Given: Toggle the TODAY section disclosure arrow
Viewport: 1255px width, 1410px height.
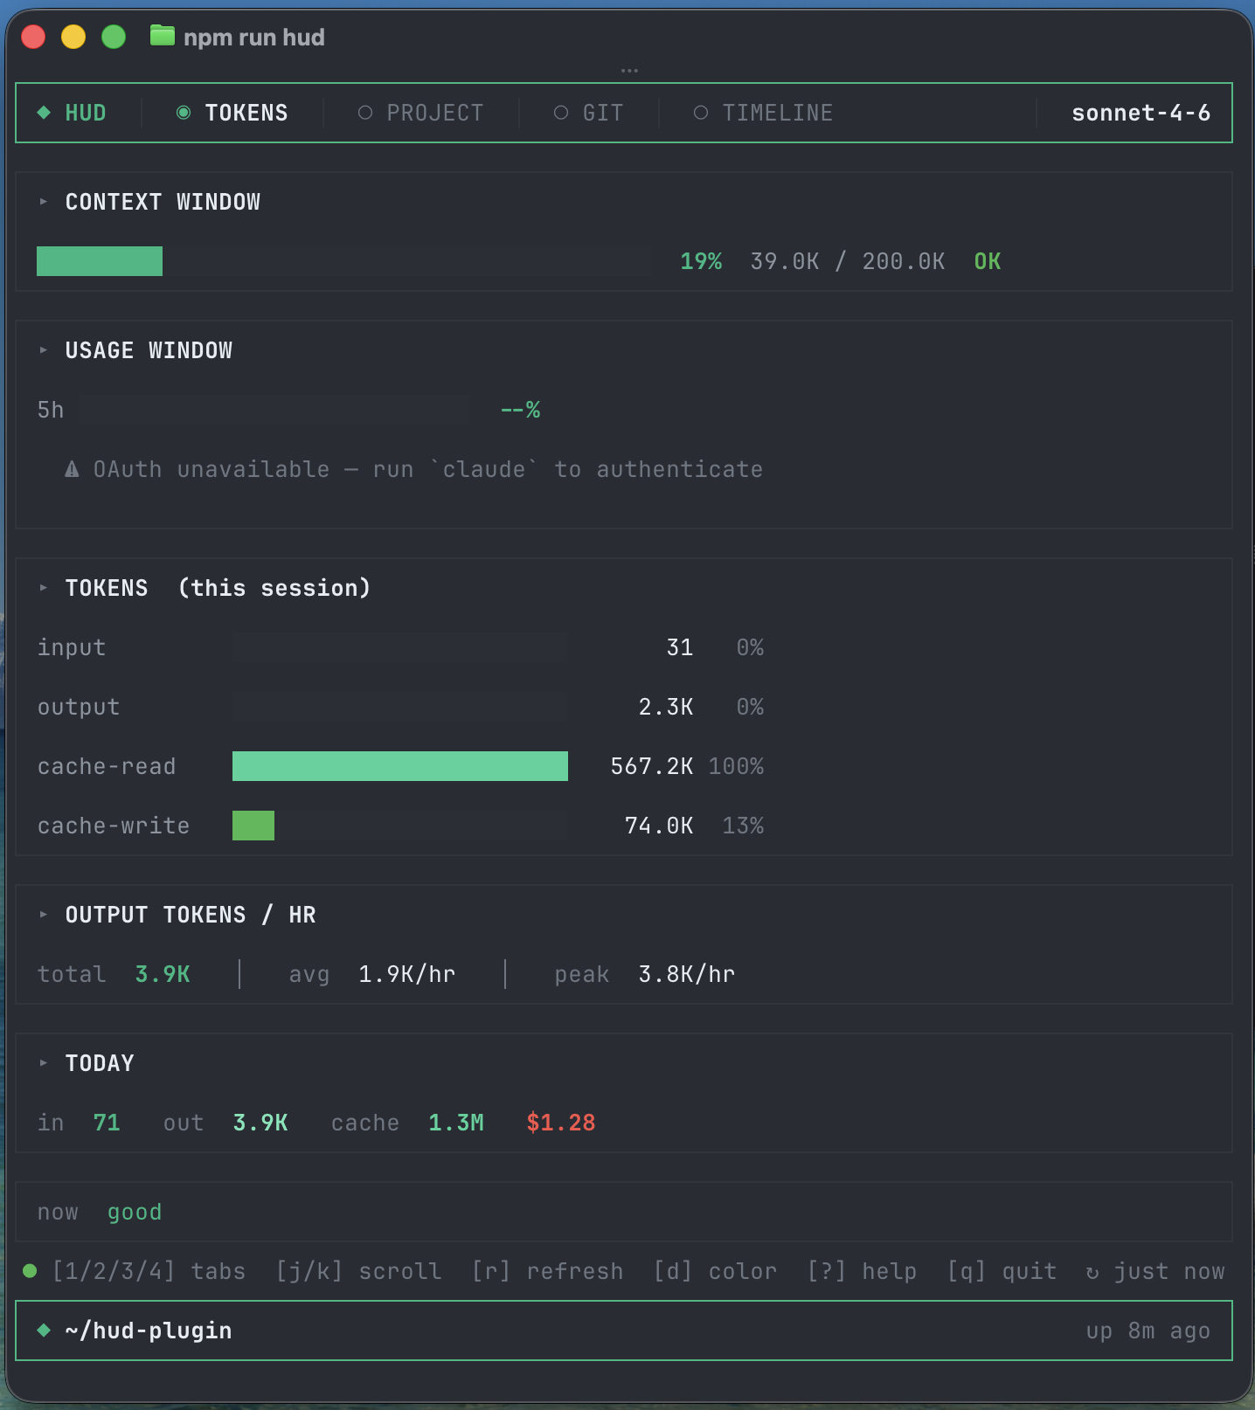Looking at the screenshot, I should click(x=44, y=1063).
